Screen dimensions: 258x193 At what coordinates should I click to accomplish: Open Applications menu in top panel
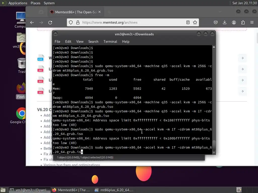coord(18,3)
